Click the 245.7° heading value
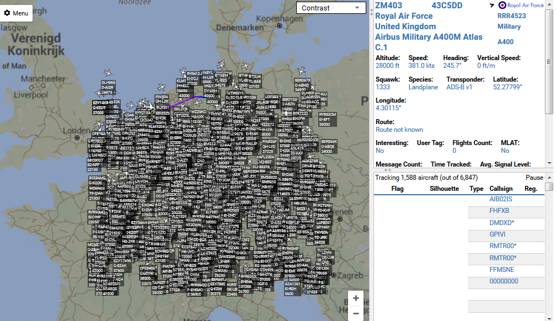This screenshot has height=321, width=556. point(452,66)
